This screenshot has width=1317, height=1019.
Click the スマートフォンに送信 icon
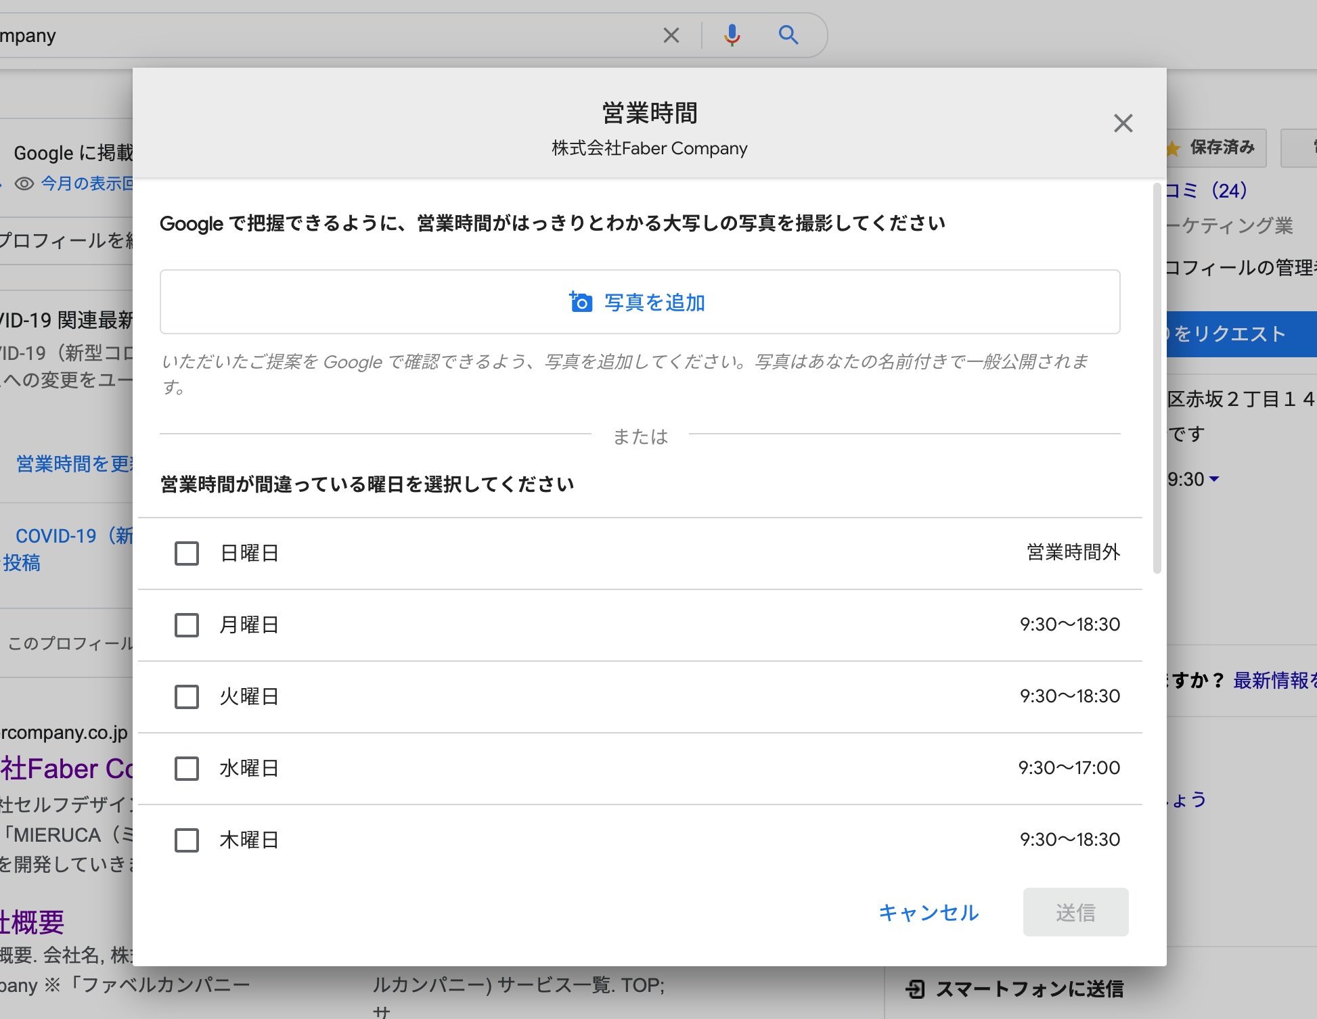click(x=915, y=989)
